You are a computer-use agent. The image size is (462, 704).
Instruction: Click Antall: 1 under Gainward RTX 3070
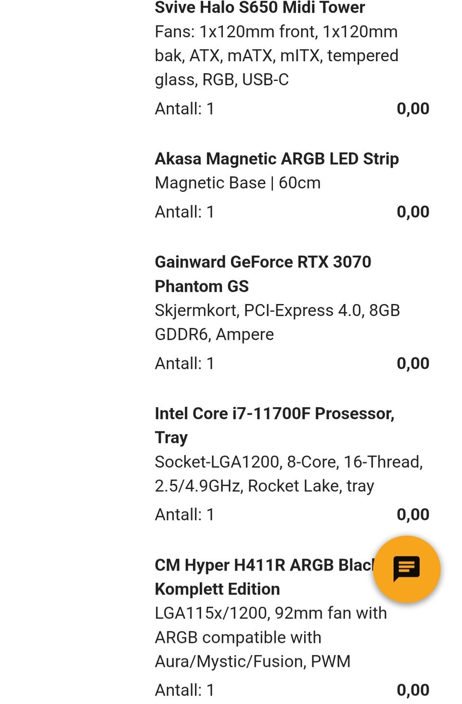pyautogui.click(x=184, y=363)
